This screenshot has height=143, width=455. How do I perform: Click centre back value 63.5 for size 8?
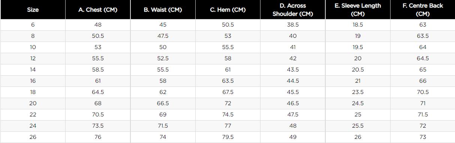point(423,36)
